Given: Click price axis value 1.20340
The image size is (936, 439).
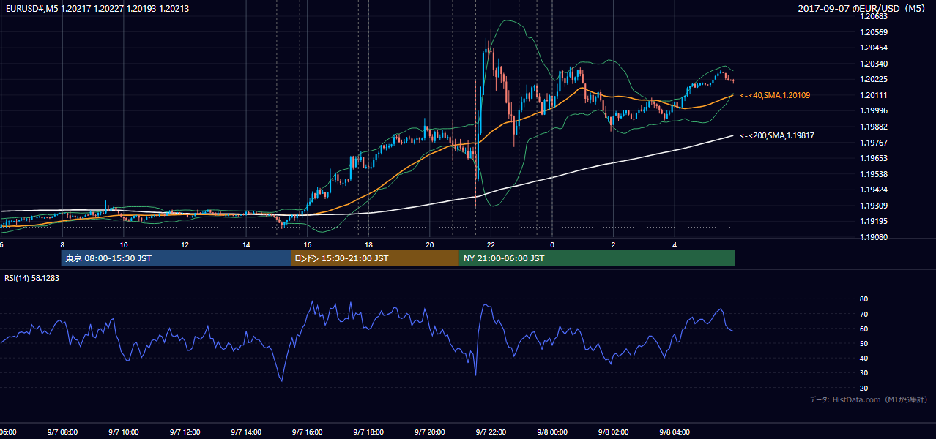Looking at the screenshot, I should click(x=875, y=64).
